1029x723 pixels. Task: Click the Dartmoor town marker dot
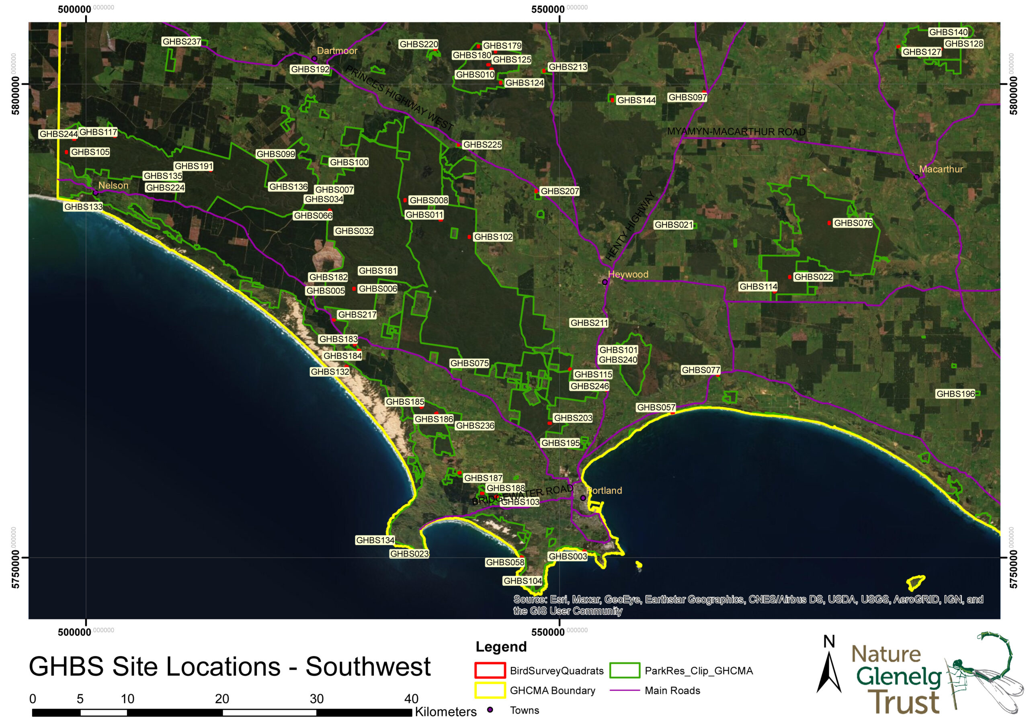(x=314, y=59)
